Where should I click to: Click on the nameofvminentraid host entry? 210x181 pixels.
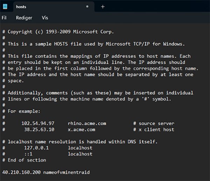(x=66, y=172)
